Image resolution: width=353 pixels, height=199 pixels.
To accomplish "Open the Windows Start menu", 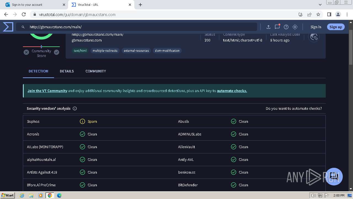I will pos(7,195).
